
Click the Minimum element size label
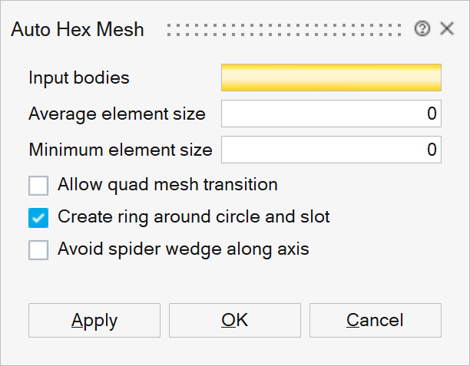coord(120,149)
